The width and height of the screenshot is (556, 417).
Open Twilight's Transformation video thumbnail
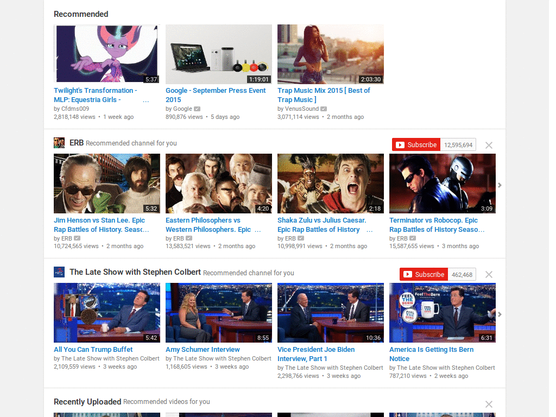pyautogui.click(x=107, y=54)
